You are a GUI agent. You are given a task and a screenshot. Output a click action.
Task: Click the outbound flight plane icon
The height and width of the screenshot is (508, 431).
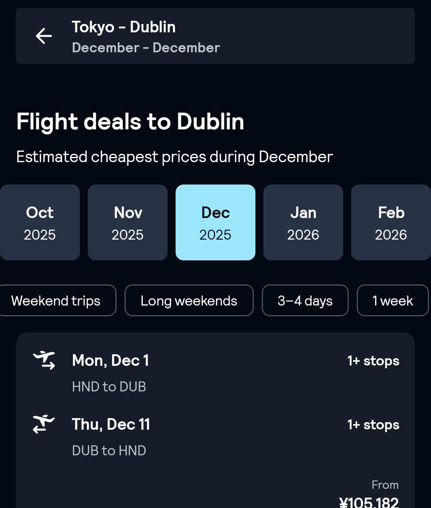[44, 360]
